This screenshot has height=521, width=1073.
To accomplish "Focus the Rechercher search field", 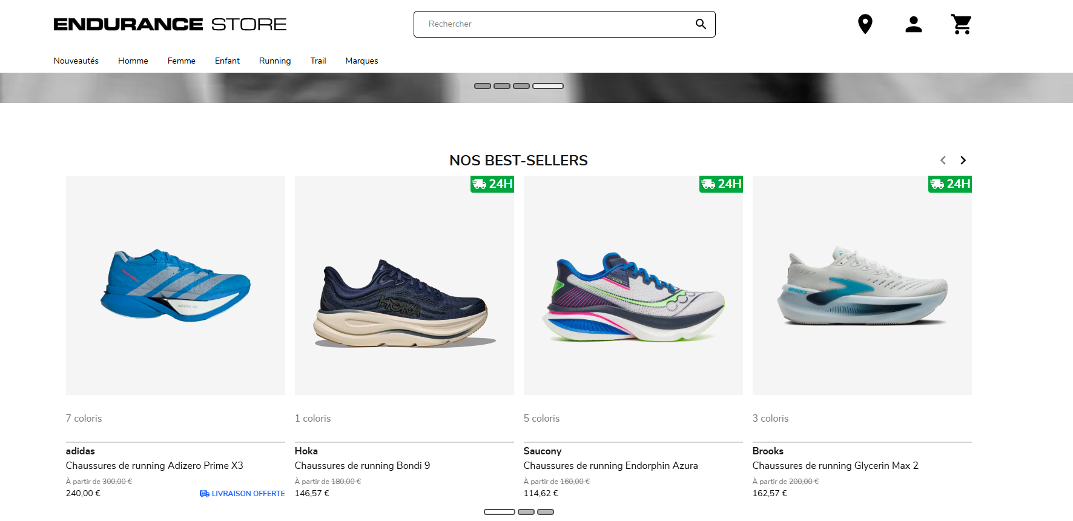I will pyautogui.click(x=564, y=24).
